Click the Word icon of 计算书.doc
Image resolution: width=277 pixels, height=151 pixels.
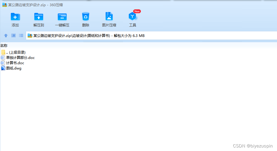click(x=3, y=63)
